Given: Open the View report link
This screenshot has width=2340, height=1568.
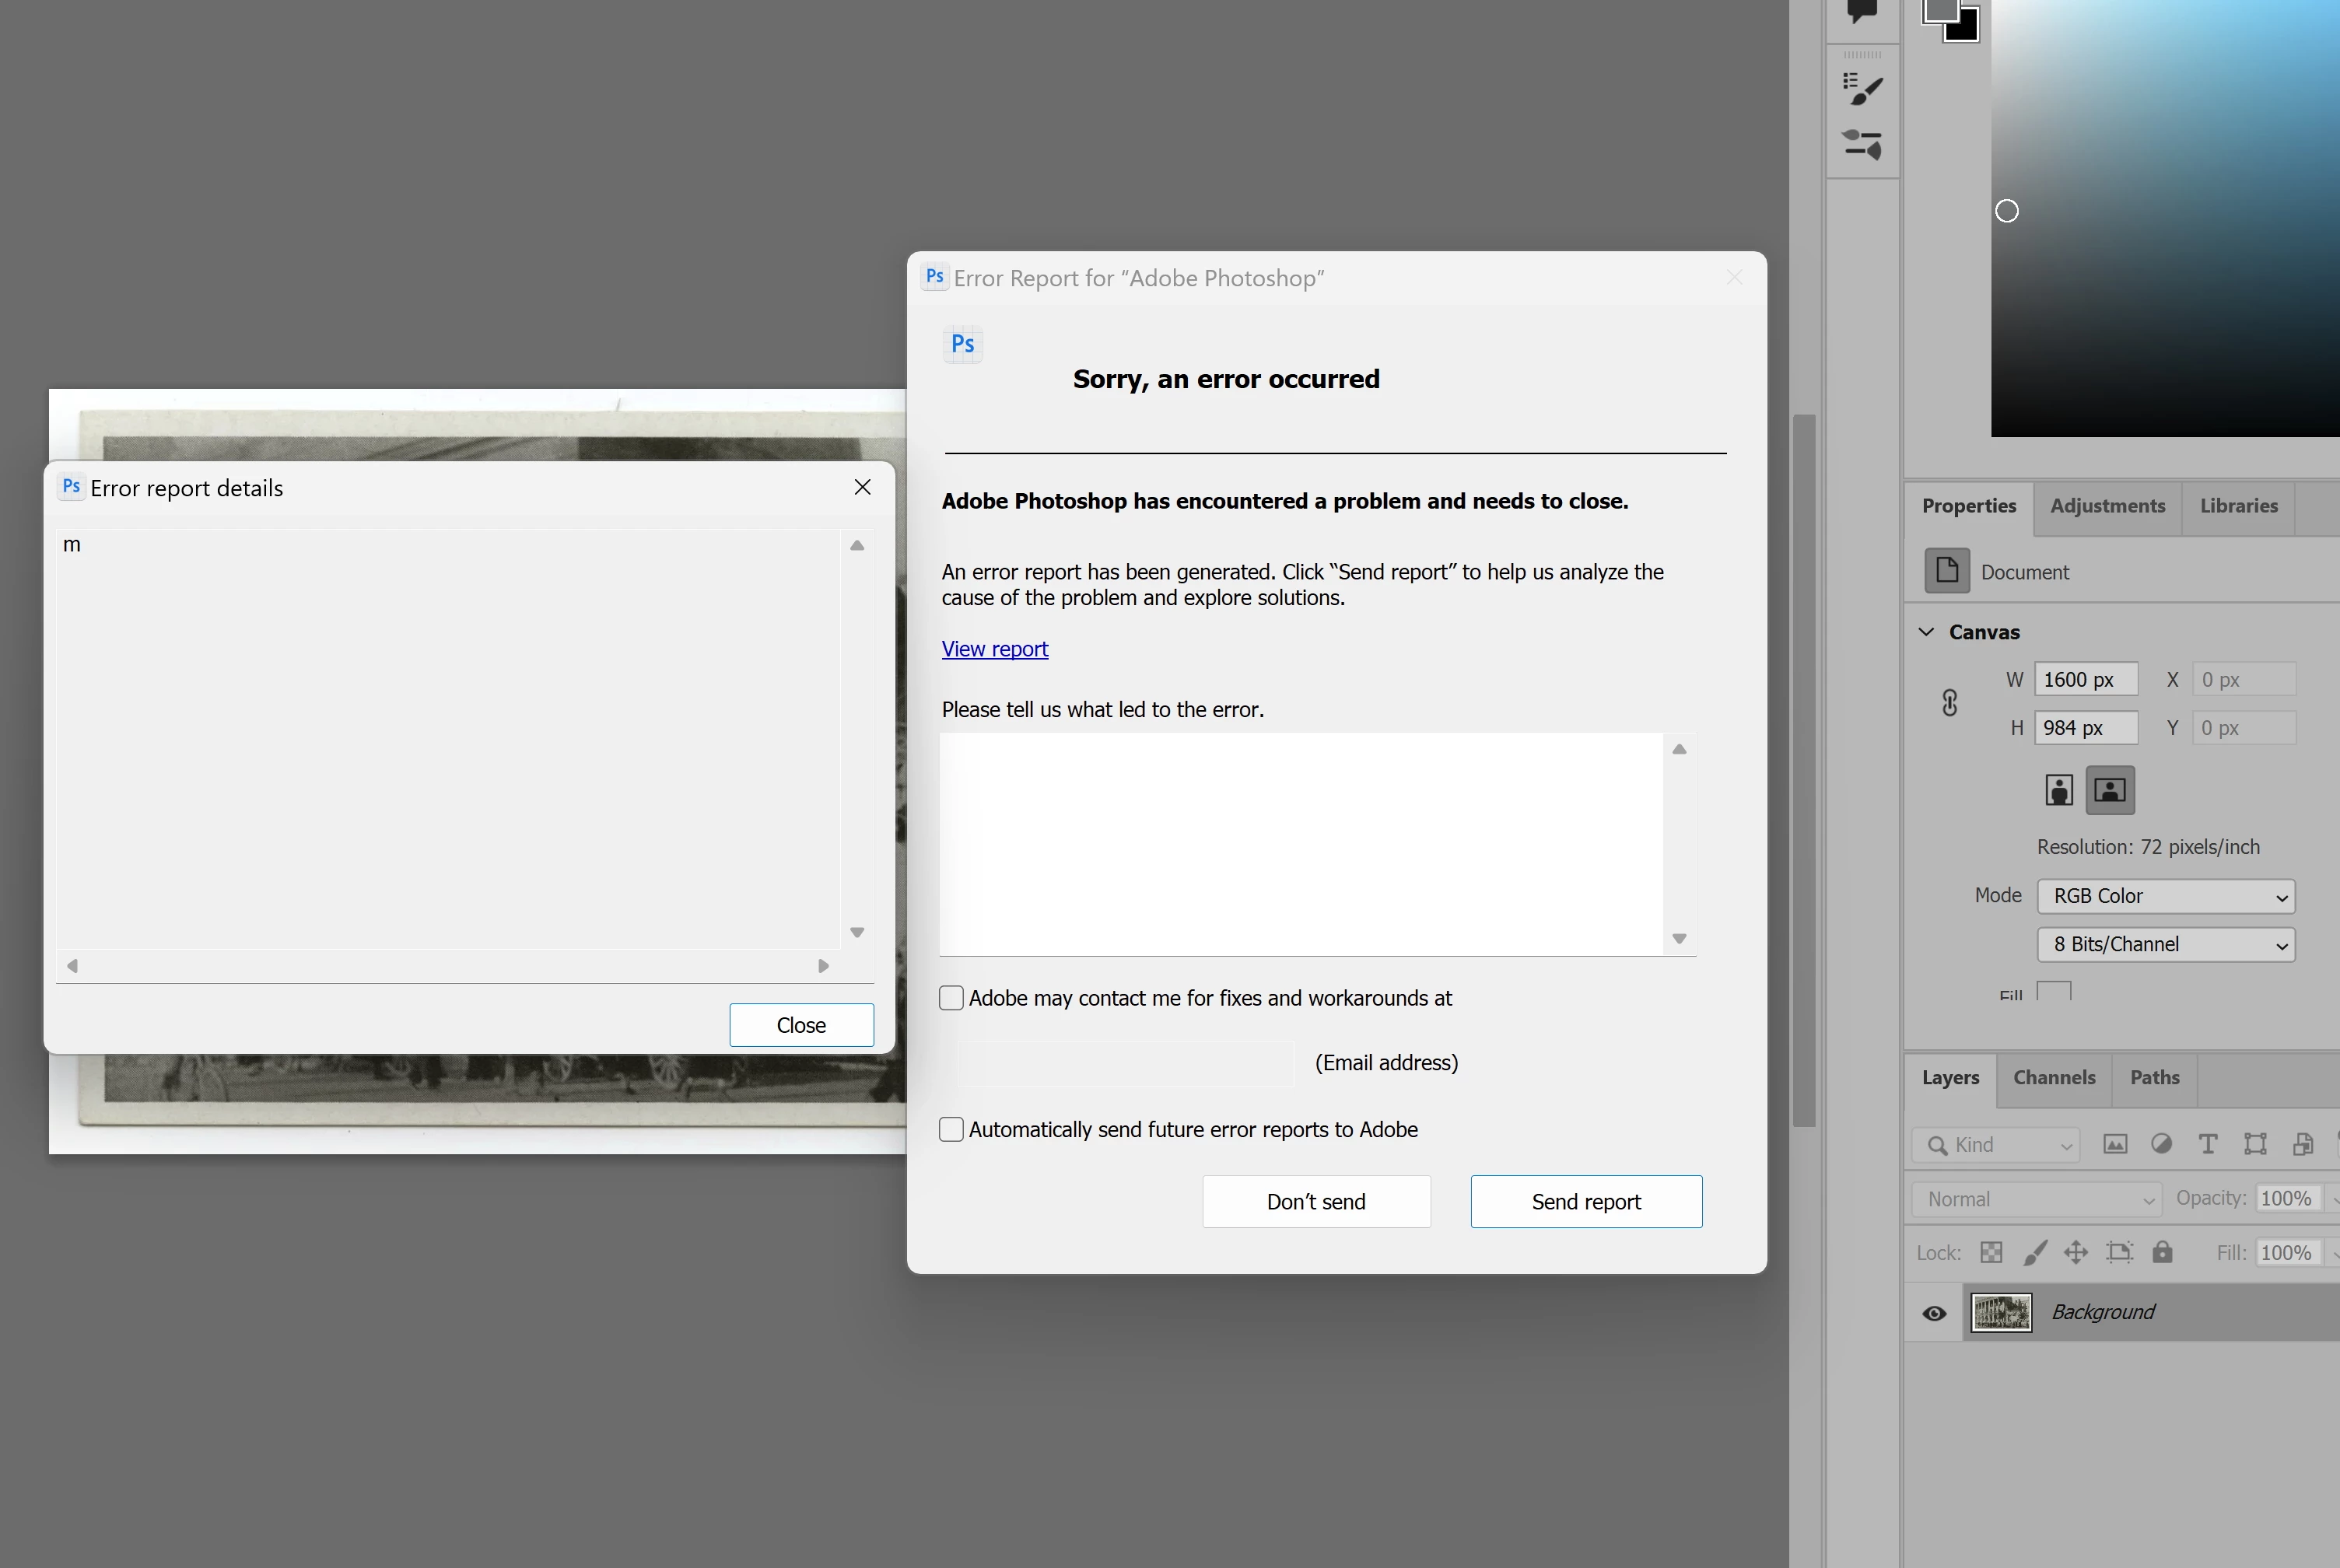Looking at the screenshot, I should point(994,649).
